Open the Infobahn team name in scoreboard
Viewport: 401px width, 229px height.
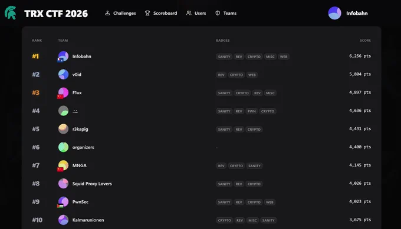click(81, 56)
